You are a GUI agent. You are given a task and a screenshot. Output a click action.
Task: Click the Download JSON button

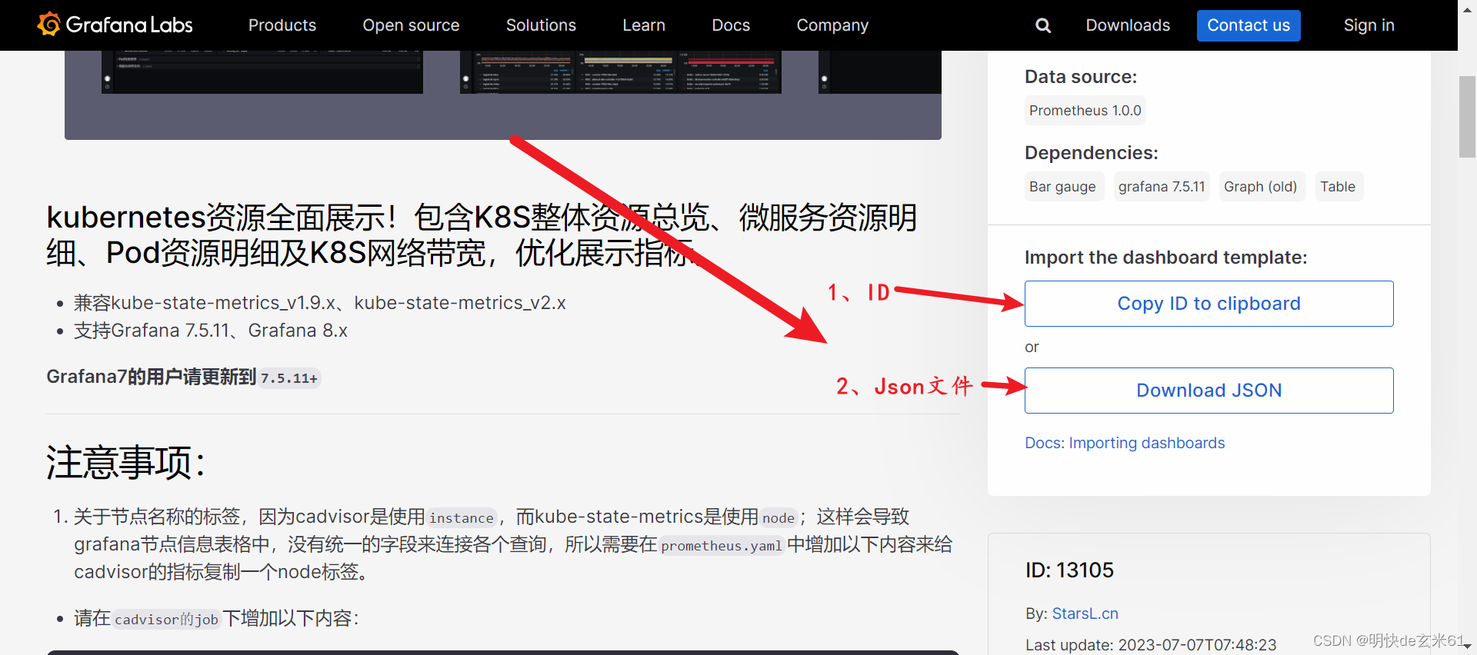coord(1209,391)
